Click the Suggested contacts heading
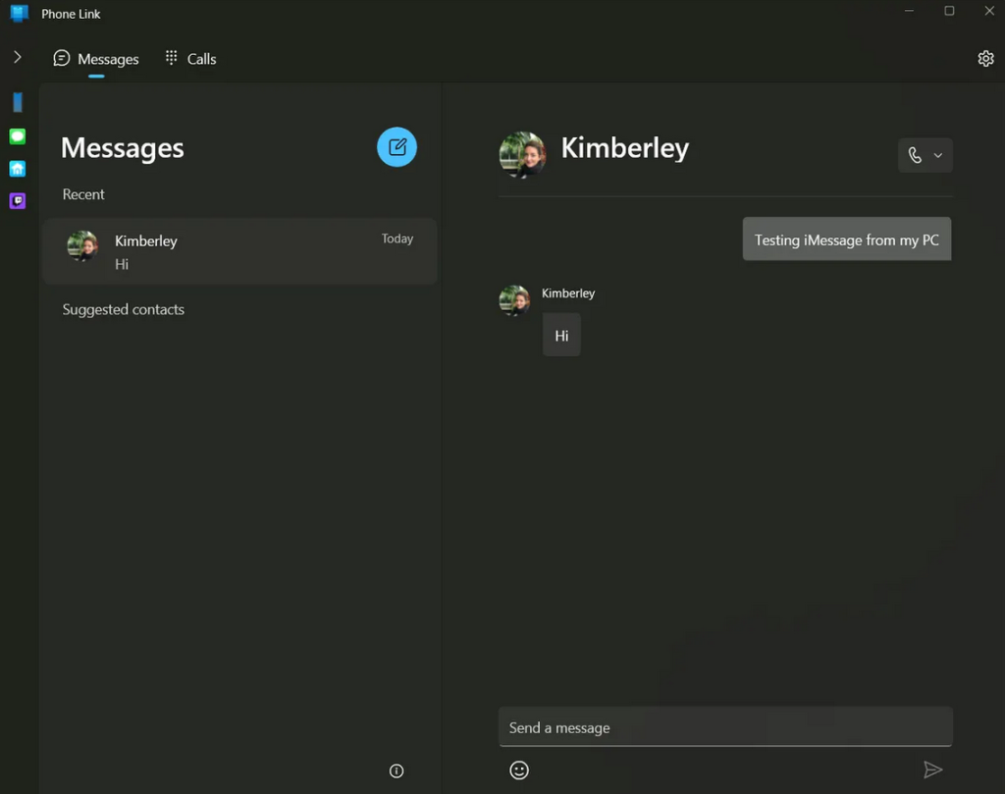The height and width of the screenshot is (794, 1005). tap(124, 309)
